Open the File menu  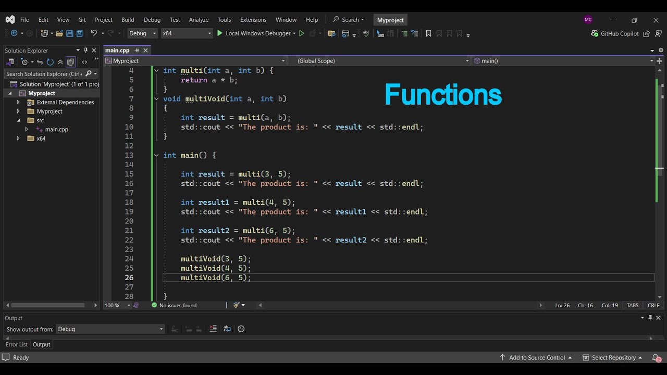click(24, 20)
